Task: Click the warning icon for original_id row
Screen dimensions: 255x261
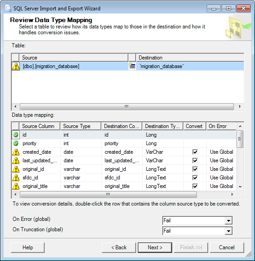Action: tap(16, 169)
